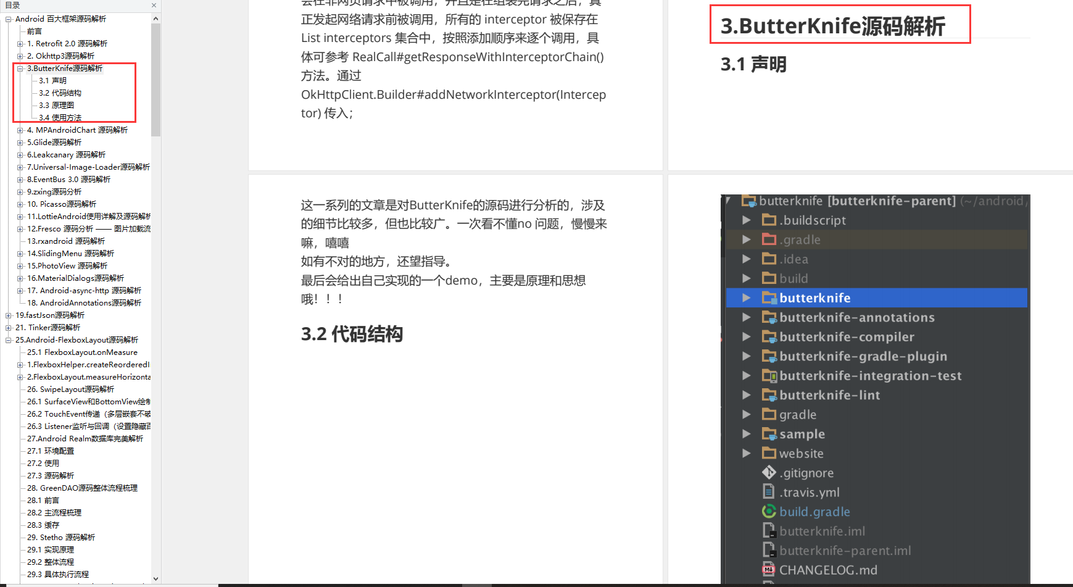Click the bookmark panel scroll-down arrow
This screenshot has height=587, width=1073.
pyautogui.click(x=155, y=578)
